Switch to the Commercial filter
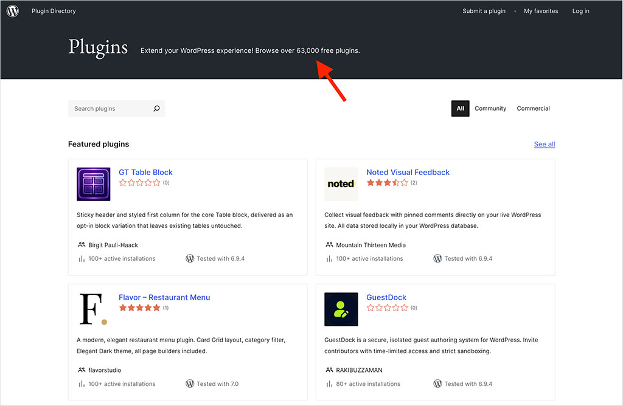Viewport: 623px width, 406px height. 533,108
